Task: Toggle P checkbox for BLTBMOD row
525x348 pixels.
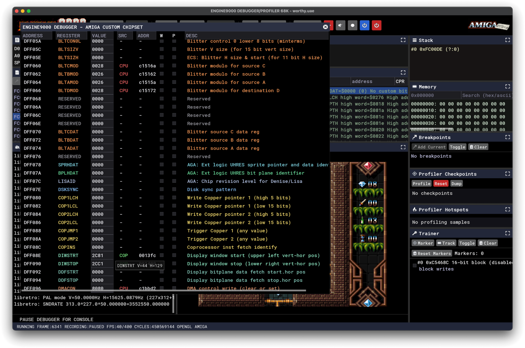Action: [174, 74]
